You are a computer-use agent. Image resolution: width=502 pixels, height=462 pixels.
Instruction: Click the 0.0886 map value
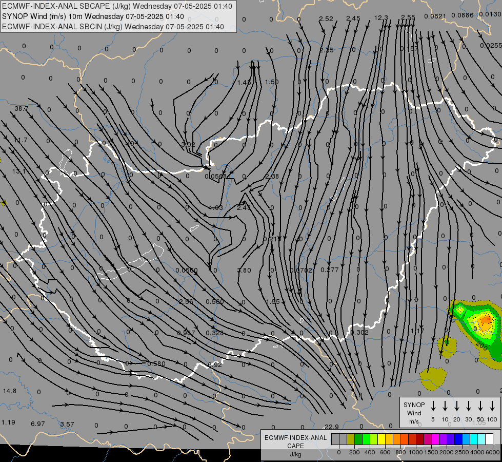463,15
